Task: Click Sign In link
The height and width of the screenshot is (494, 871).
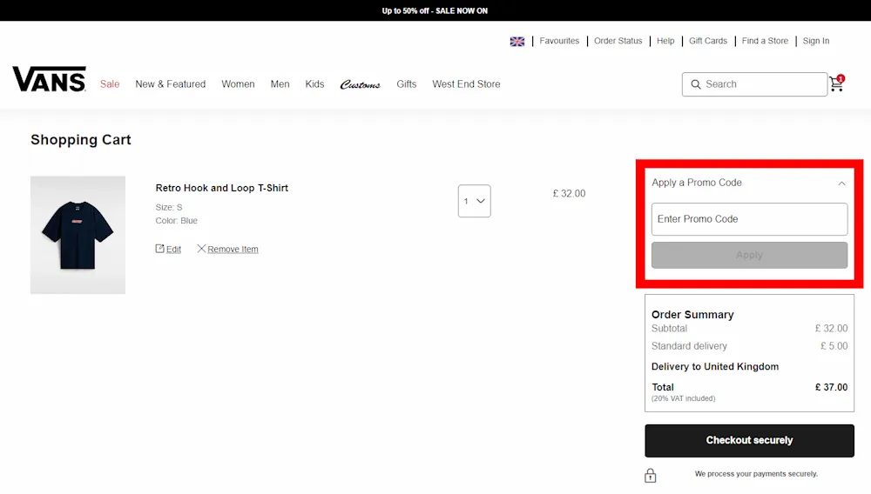Action: tap(816, 41)
